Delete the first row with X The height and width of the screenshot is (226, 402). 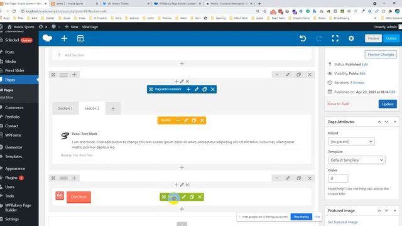[x=310, y=75]
